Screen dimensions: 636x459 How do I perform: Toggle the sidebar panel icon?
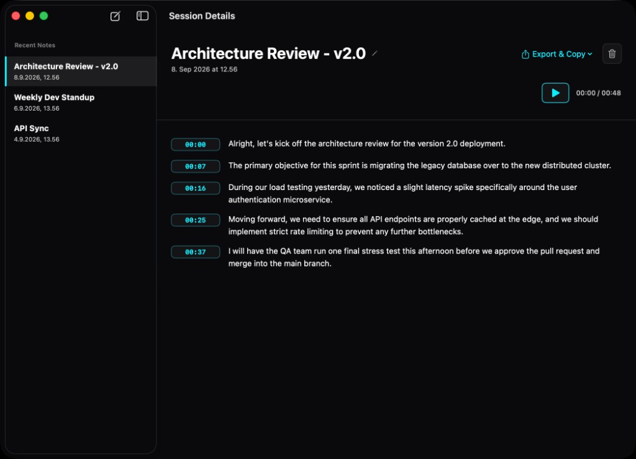click(x=142, y=16)
